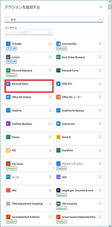
Task: Click scrollbar down arrow
Action: point(109,225)
